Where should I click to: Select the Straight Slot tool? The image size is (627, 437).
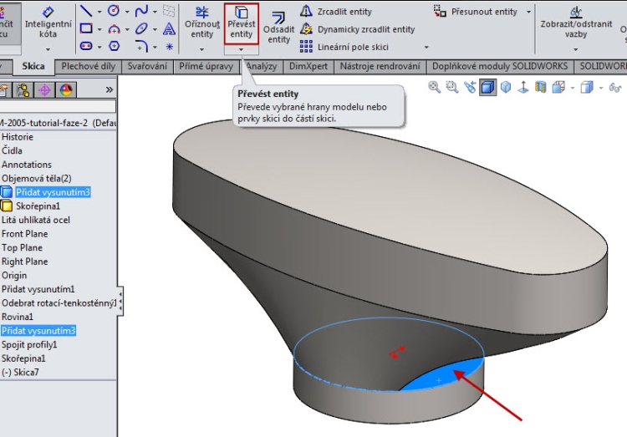coord(86,47)
